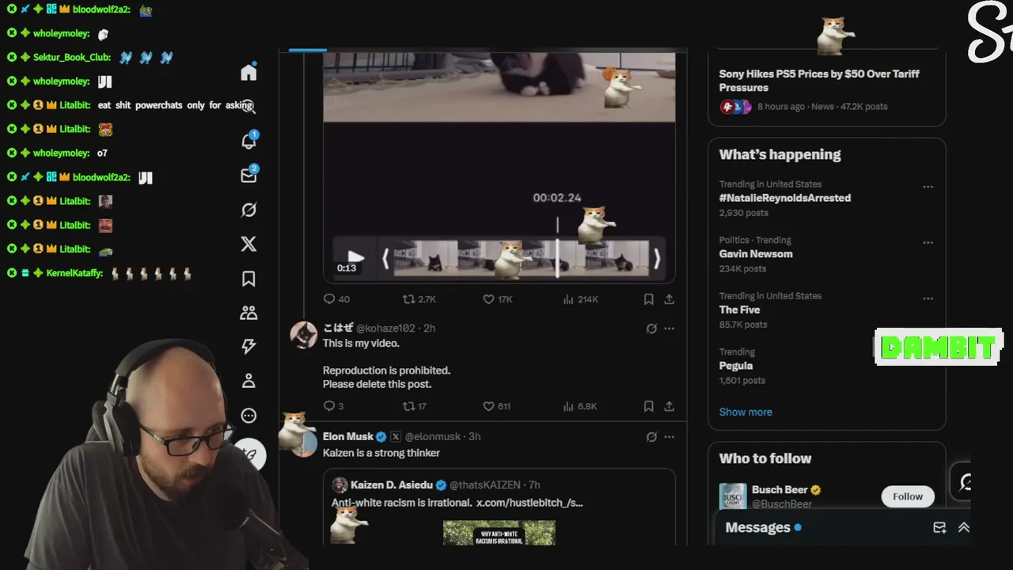Like kohaze102's post with 611 likes

[x=496, y=406]
